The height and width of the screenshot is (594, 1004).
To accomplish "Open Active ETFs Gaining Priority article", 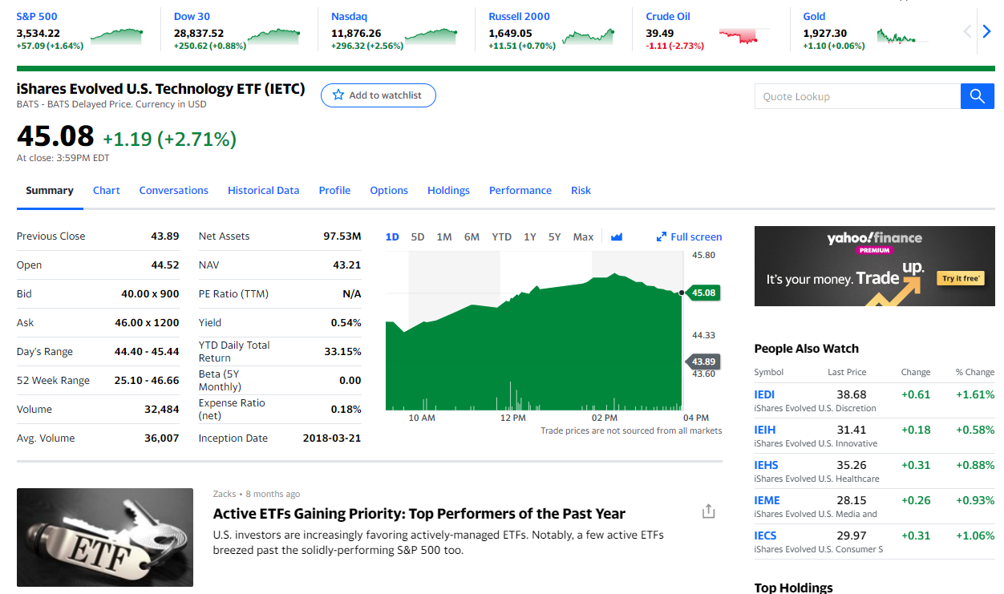I will coord(419,514).
